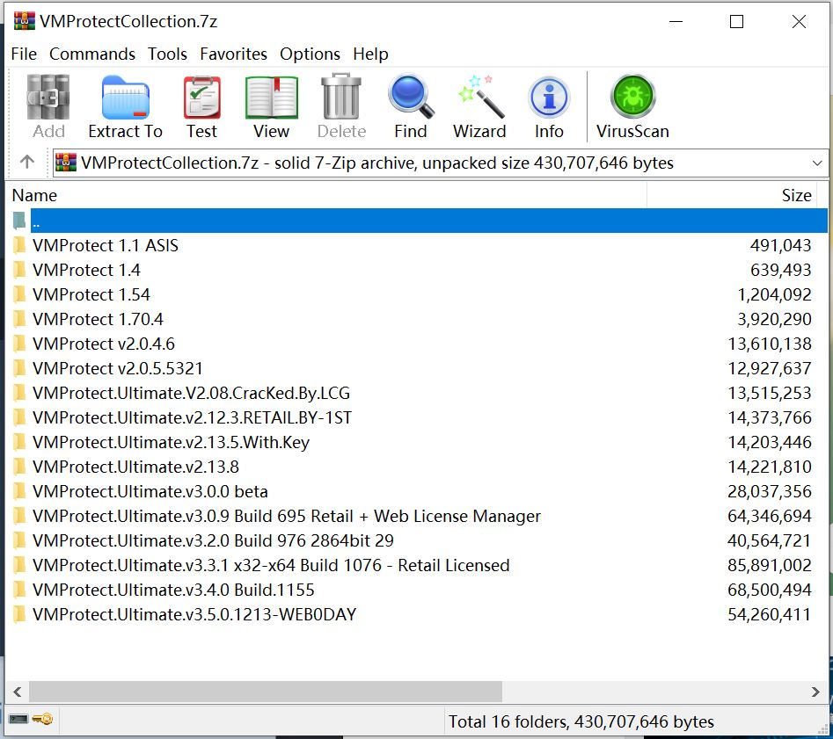This screenshot has width=833, height=739.
Task: Click size value 85,891,002
Action: (x=770, y=565)
